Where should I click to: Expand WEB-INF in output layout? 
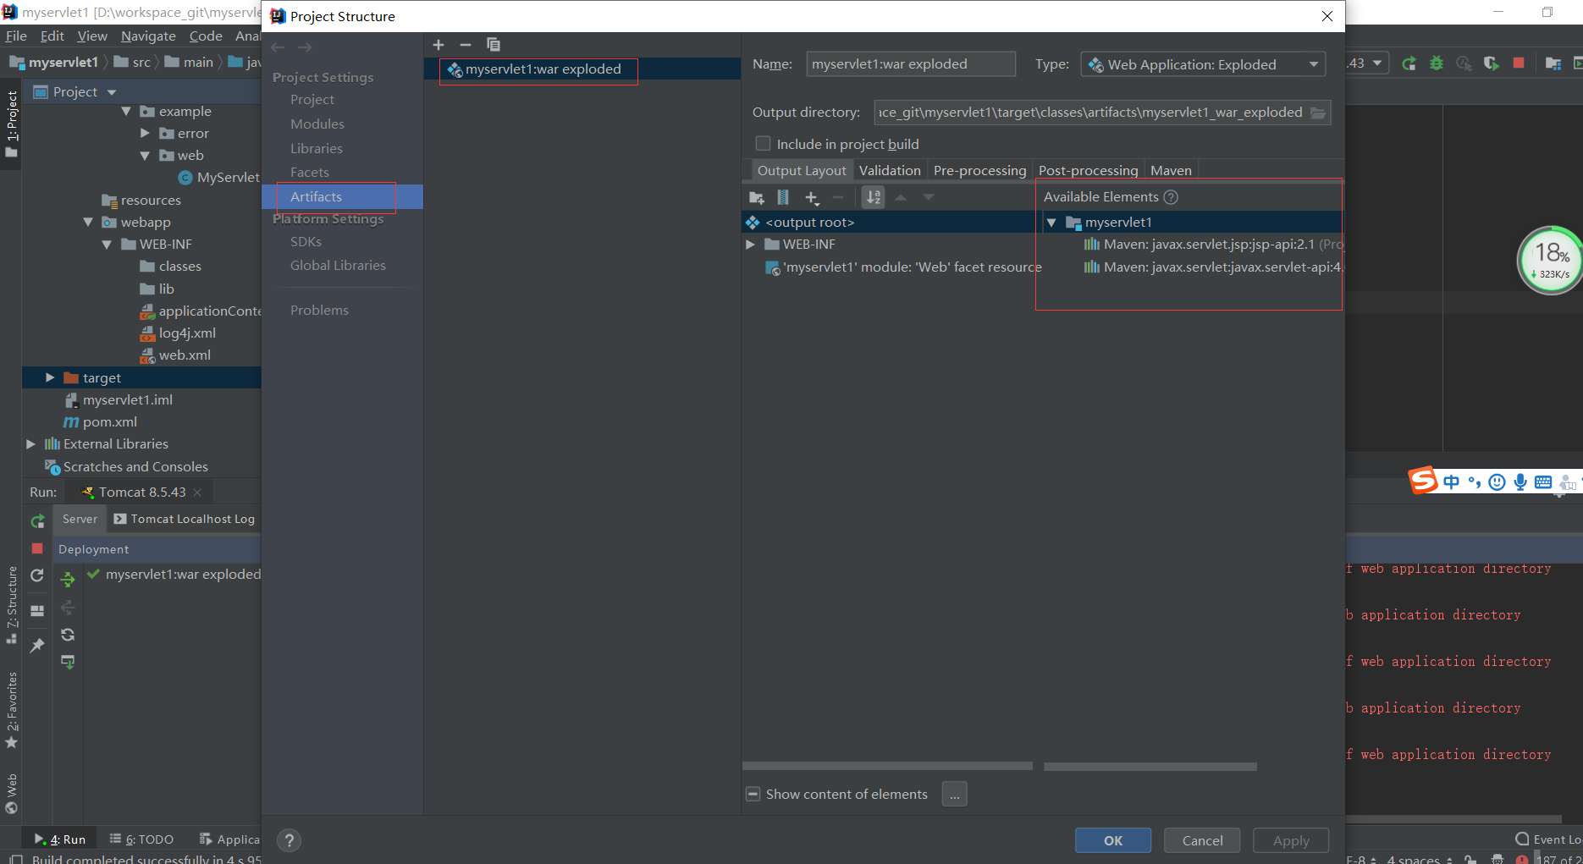[x=750, y=245]
